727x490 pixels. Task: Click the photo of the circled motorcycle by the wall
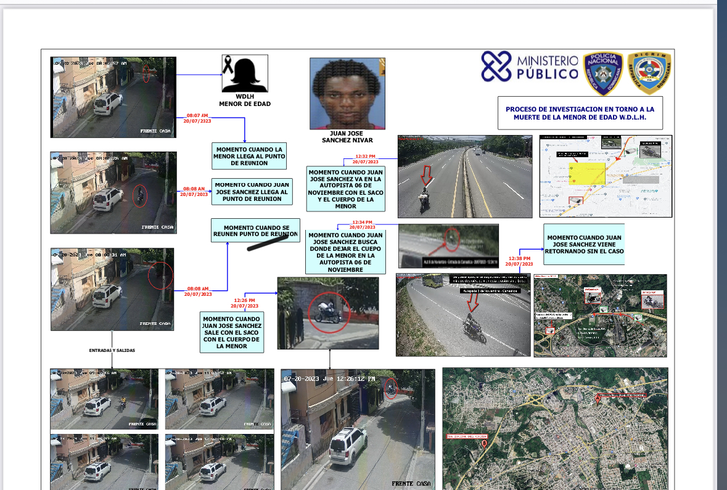[328, 313]
